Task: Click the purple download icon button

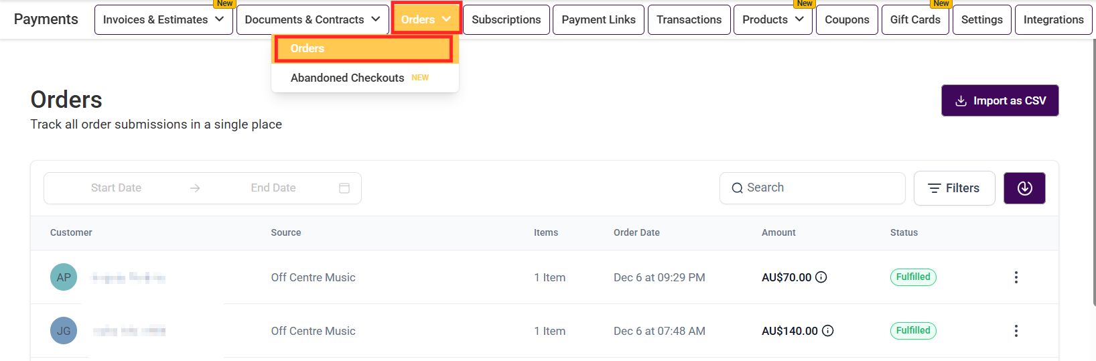Action: click(1024, 188)
